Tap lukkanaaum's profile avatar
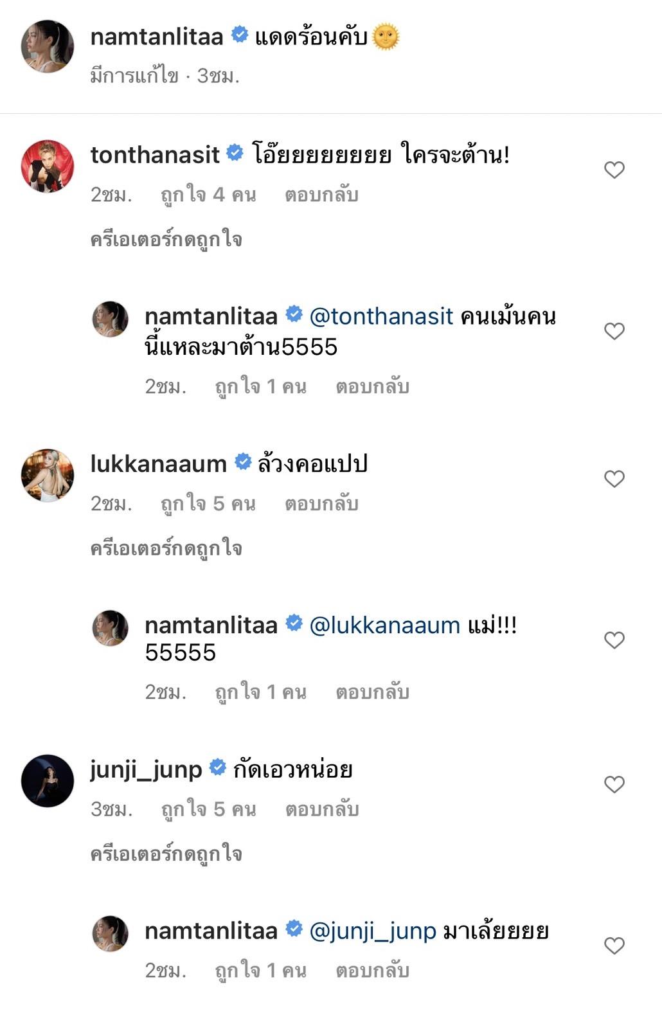 click(48, 475)
